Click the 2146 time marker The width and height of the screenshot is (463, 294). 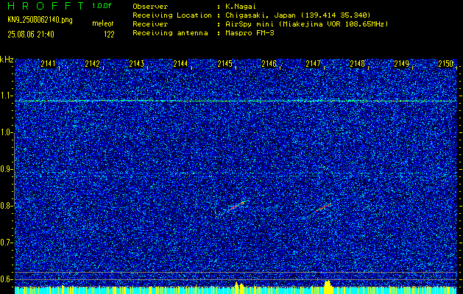coord(269,64)
